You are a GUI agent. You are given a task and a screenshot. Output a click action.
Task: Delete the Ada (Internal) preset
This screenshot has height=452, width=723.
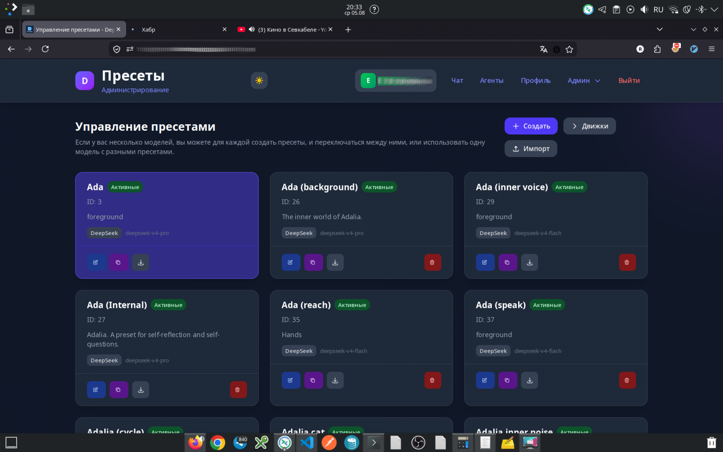(x=238, y=390)
